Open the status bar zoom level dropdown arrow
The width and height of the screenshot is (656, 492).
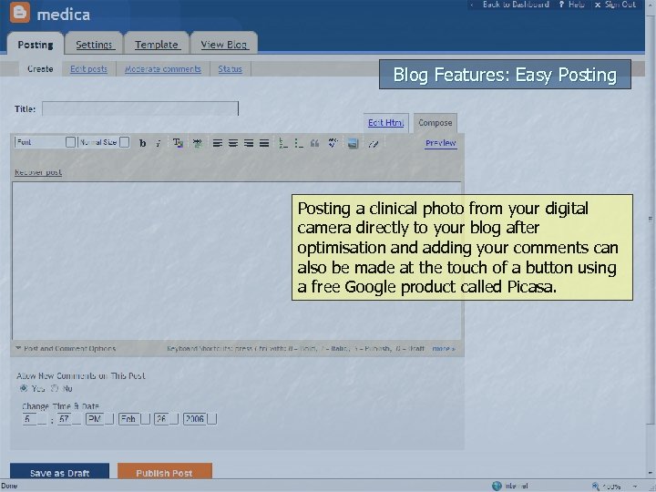click(x=636, y=487)
